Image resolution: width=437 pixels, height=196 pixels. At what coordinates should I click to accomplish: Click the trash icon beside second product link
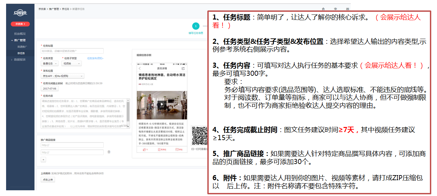[109, 152]
